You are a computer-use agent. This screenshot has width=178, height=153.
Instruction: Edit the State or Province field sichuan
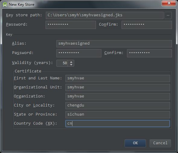point(118,115)
